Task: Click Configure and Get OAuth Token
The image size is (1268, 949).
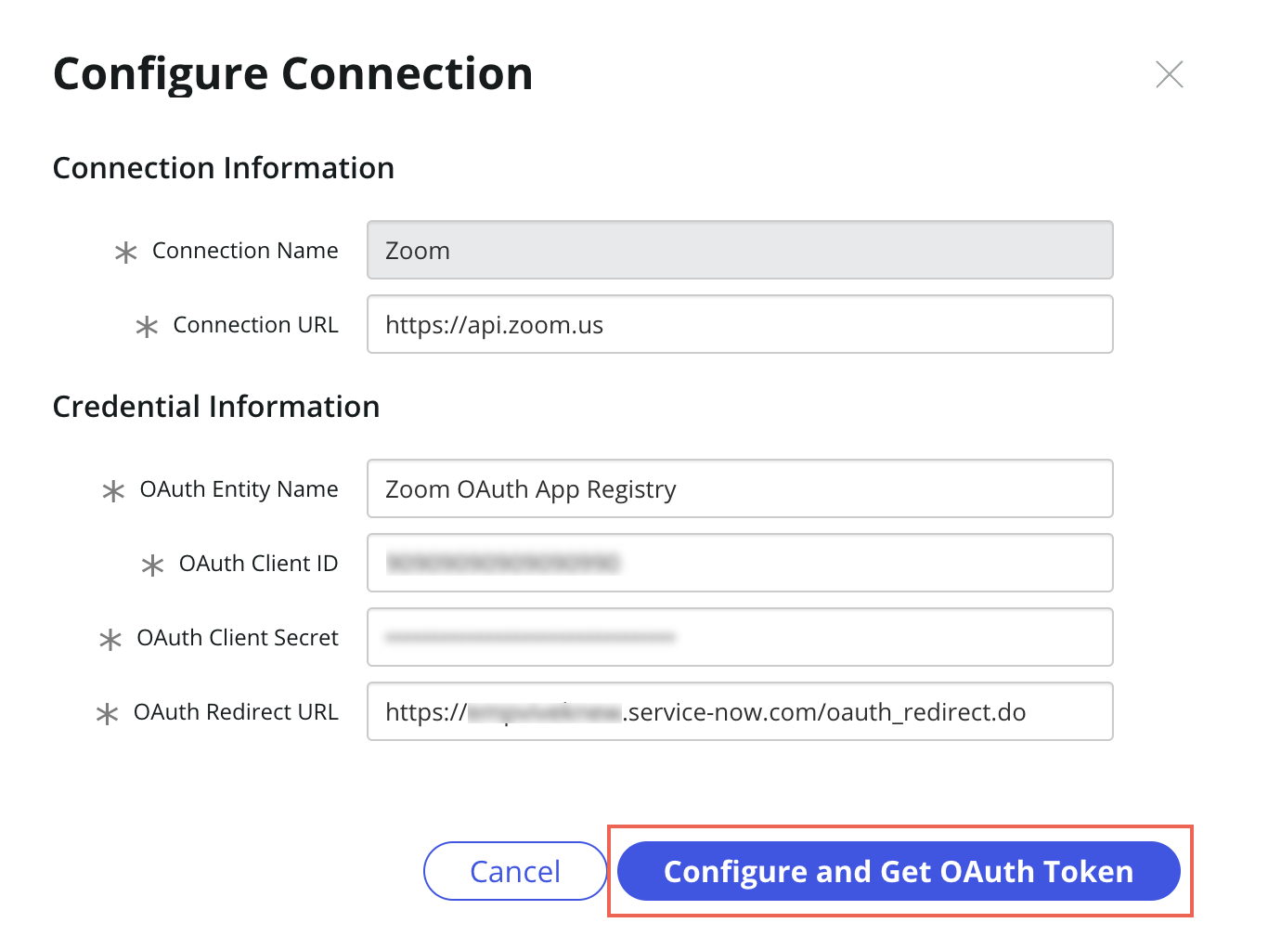Action: tap(899, 871)
